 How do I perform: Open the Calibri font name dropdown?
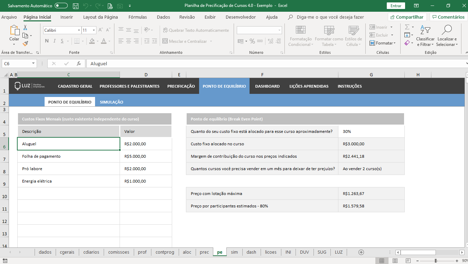(79, 30)
